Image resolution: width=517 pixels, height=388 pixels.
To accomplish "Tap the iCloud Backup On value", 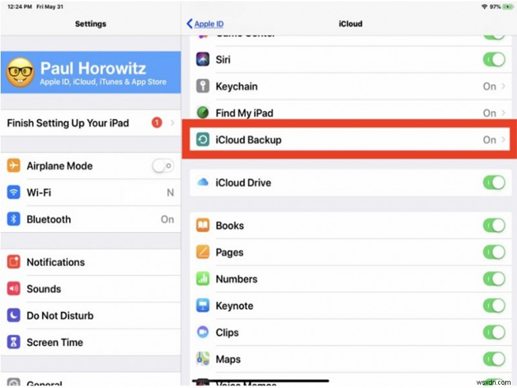I will click(x=489, y=140).
